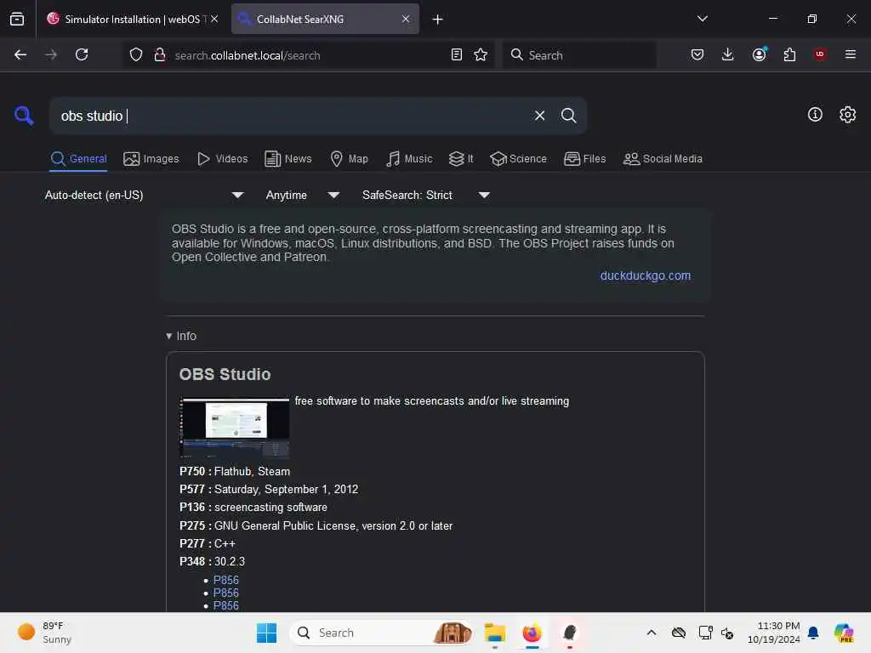Open Firefox application hamburger menu
This screenshot has height=653, width=871.
850,54
